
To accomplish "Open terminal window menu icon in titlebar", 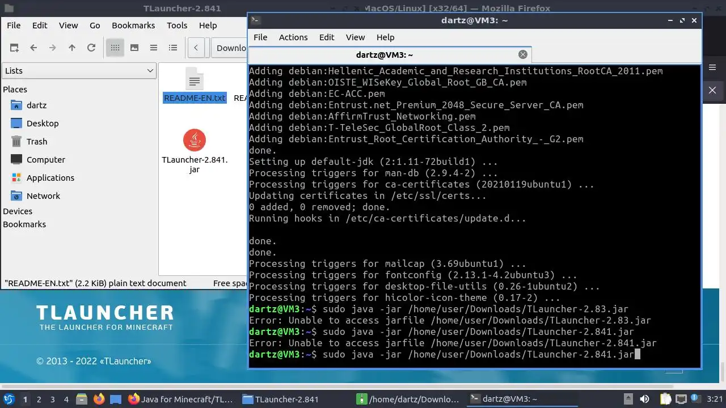I will click(x=255, y=20).
